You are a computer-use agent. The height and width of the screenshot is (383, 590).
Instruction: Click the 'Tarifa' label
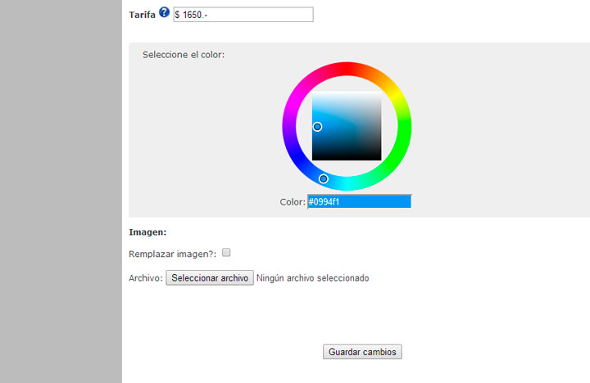[143, 15]
